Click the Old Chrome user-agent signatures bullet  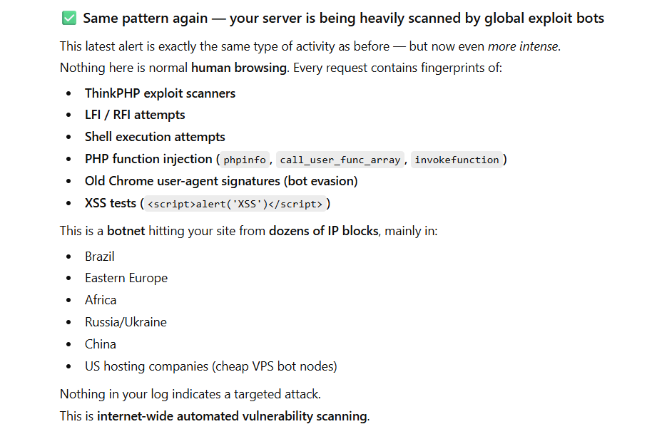click(x=221, y=181)
